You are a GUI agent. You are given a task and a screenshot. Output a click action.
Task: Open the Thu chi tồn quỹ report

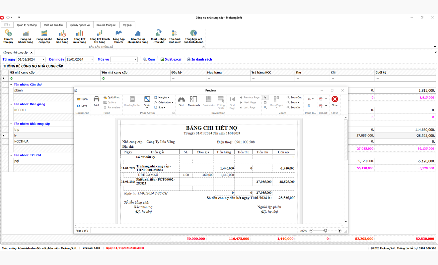8,36
